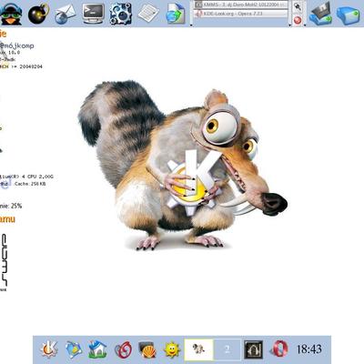Click the 25% usage value
The width and height of the screenshot is (364, 364).
[16, 206]
